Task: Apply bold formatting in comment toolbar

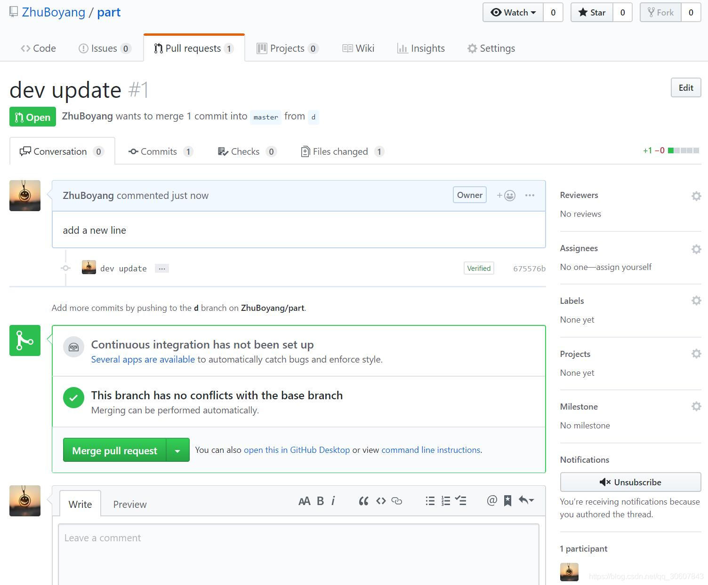Action: [x=320, y=501]
